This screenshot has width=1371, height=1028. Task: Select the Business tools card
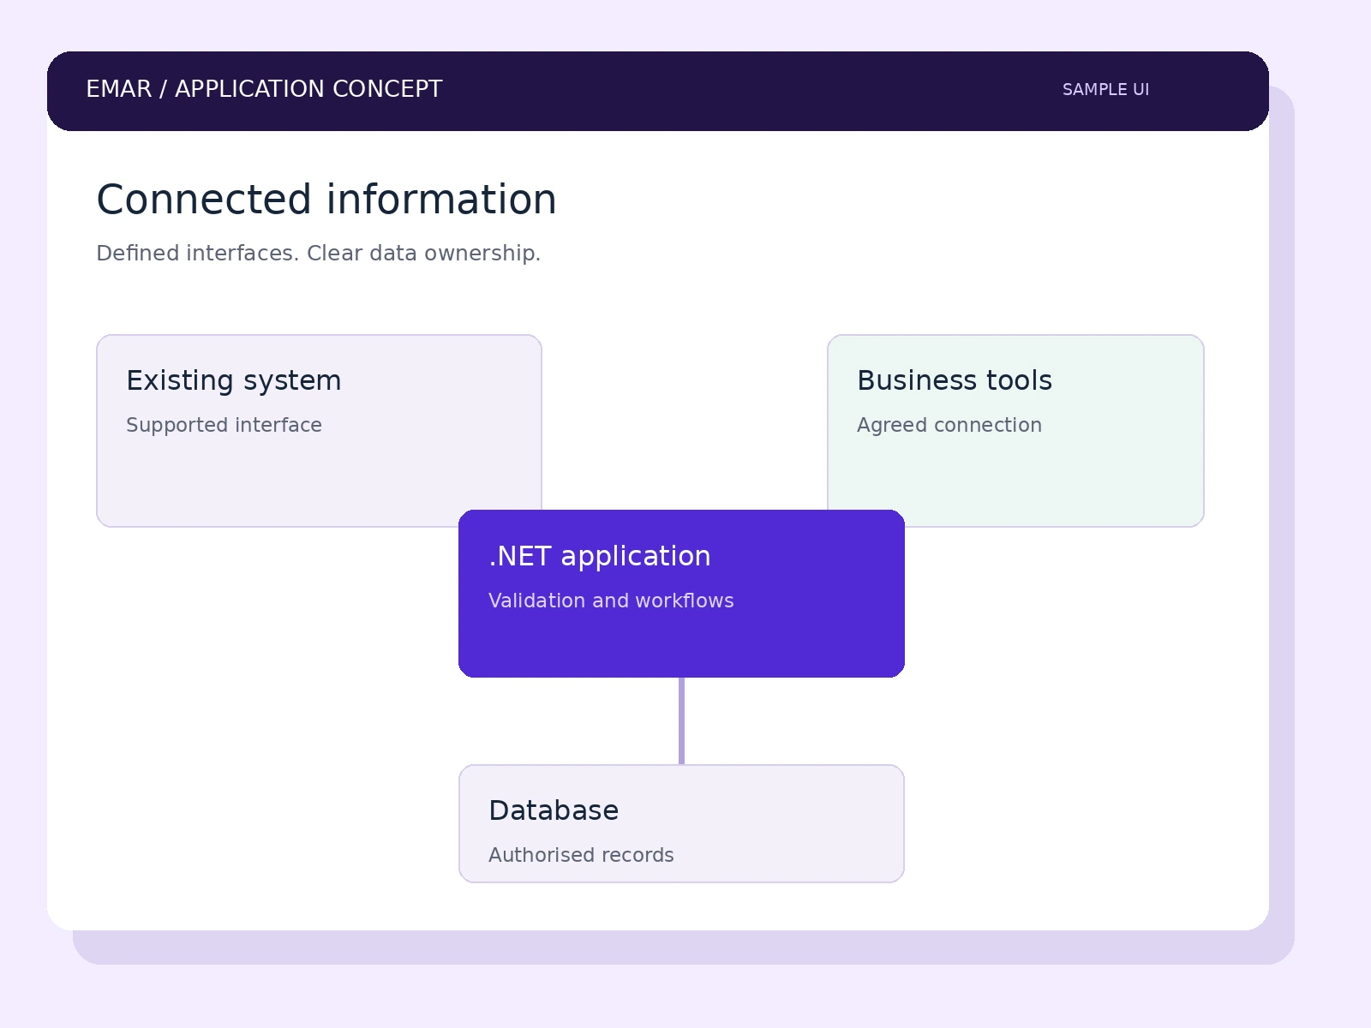pyautogui.click(x=1015, y=430)
